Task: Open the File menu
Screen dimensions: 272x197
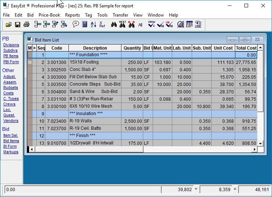Action: pyautogui.click(x=6, y=15)
